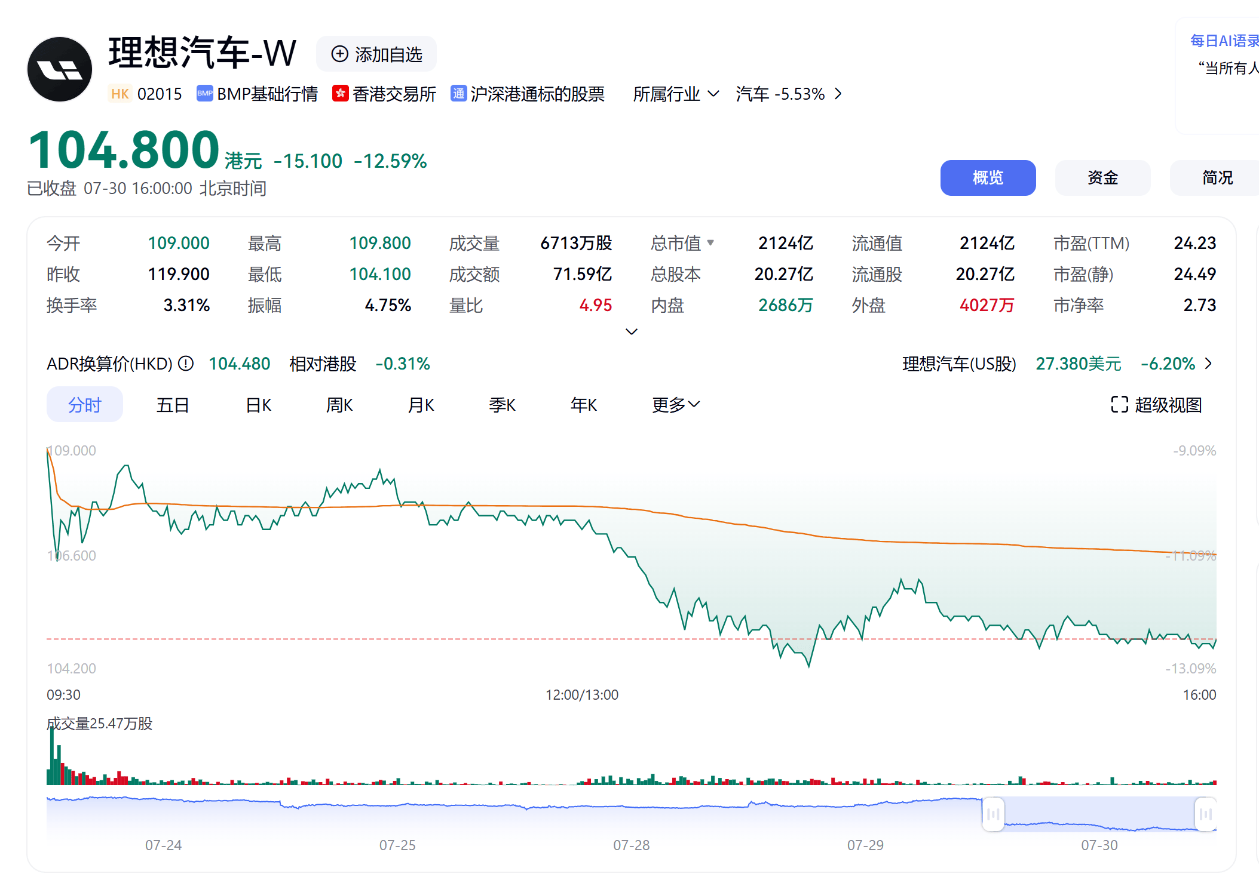Click the dashed previous-low reference line

[x=631, y=639]
